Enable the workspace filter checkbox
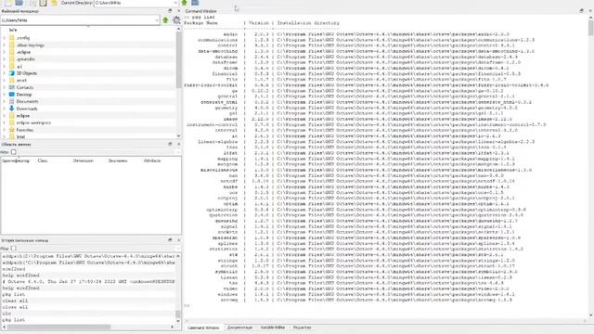 tap(14, 152)
